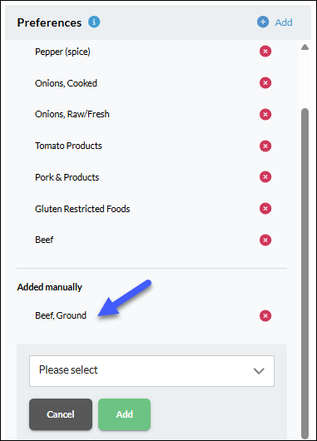Open the Preferences info icon

coord(94,22)
